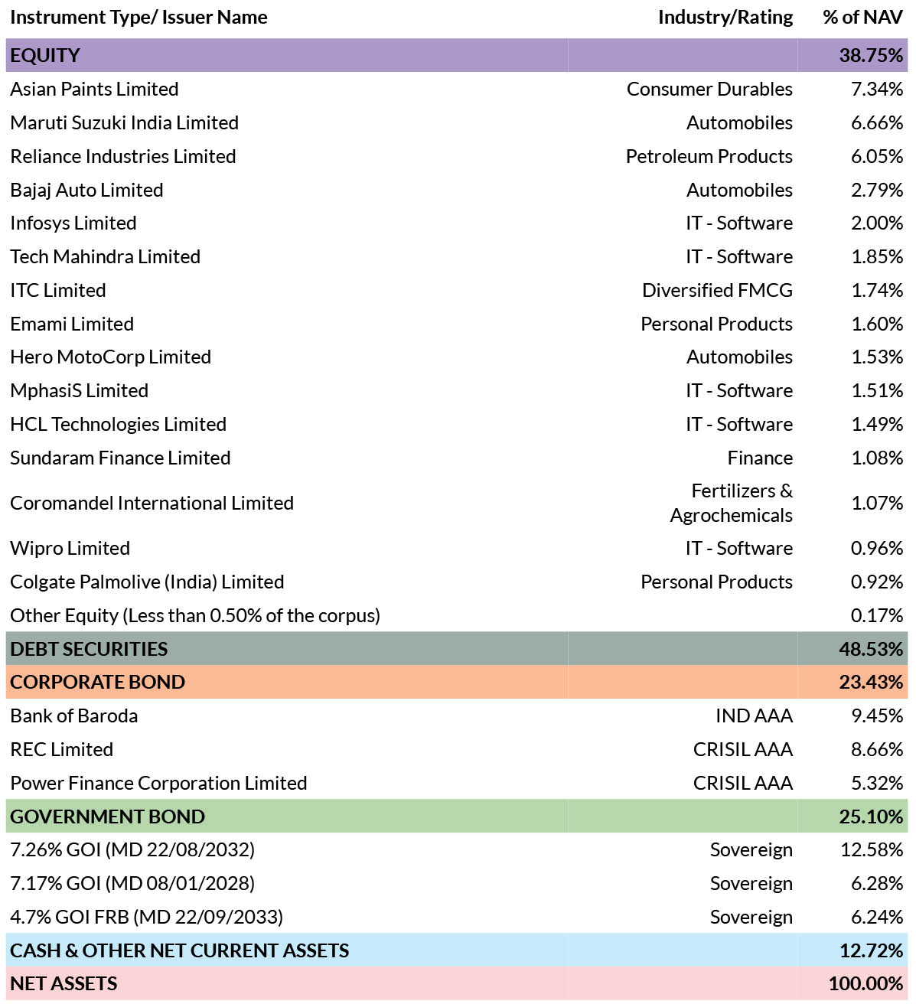Click Asian Paints Limited issuer name
The height and width of the screenshot is (1004, 916).
[x=94, y=89]
